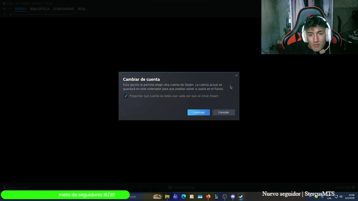This screenshot has width=358, height=201.
Task: Open the Productos menu
Action: pos(37,3)
